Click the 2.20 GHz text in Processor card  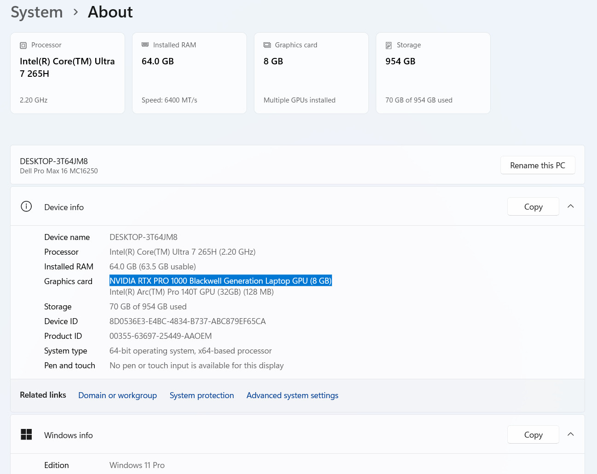34,100
